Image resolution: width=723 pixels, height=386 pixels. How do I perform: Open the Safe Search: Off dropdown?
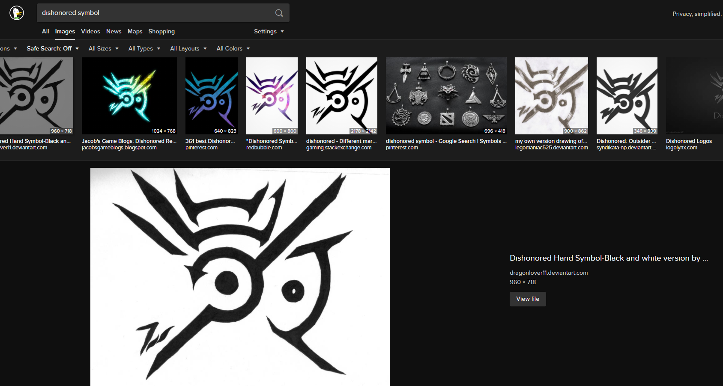53,48
